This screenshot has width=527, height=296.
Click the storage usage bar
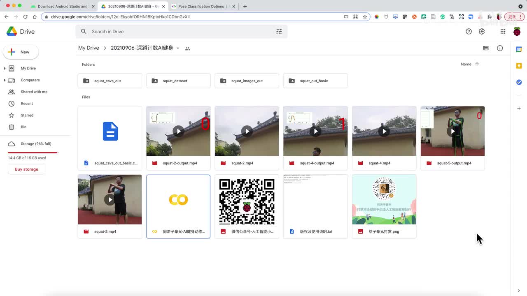[x=33, y=153]
